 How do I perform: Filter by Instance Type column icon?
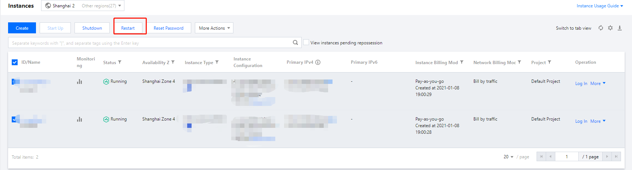(x=217, y=62)
